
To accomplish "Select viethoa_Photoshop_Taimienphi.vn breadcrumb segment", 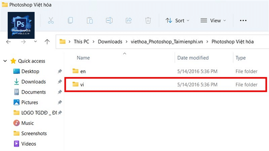I will pos(167,42).
